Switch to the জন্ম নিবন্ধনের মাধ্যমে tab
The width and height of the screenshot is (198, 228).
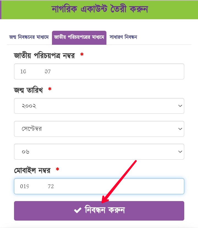[x=29, y=37]
